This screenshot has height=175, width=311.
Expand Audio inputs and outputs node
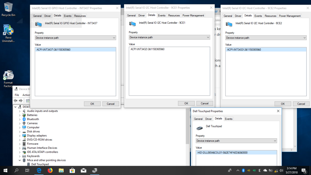coord(20,111)
